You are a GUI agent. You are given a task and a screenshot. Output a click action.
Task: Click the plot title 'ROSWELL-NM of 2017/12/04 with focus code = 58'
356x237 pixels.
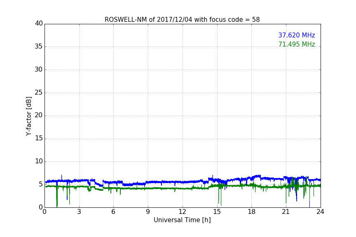pyautogui.click(x=182, y=20)
